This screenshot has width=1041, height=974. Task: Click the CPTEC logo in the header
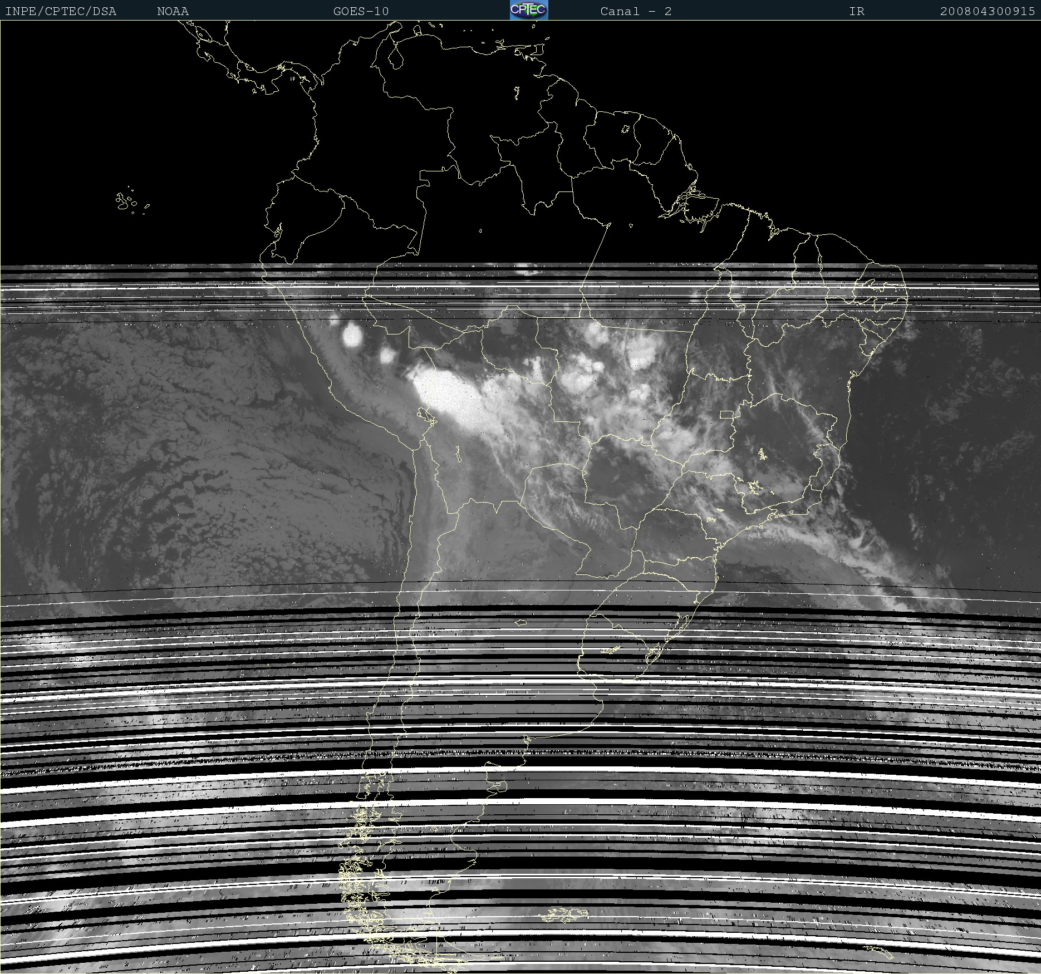click(529, 10)
